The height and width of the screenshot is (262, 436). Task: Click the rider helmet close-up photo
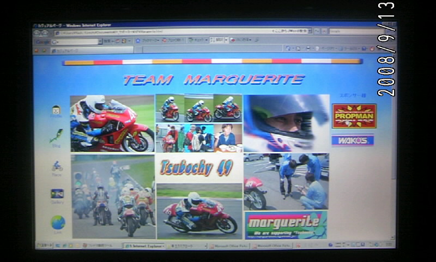click(x=287, y=123)
